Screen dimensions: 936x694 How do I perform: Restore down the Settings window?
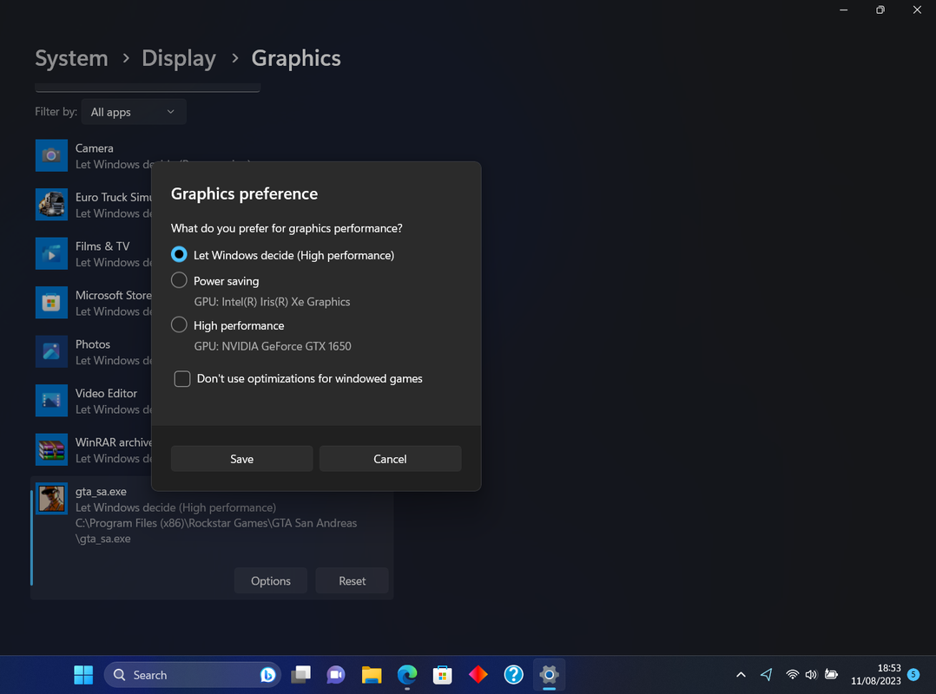coord(880,10)
